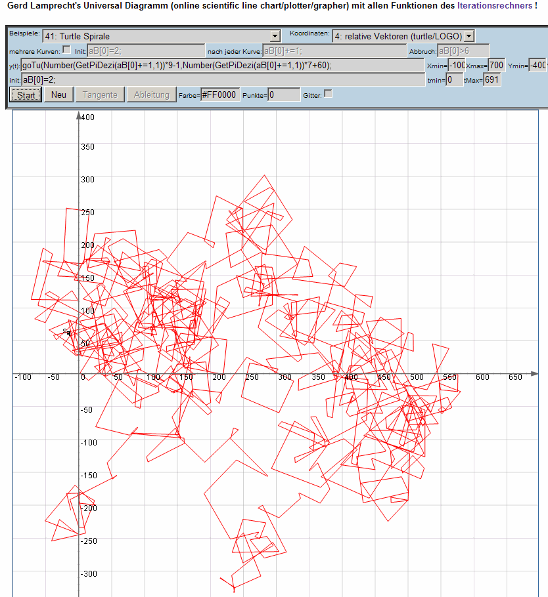Click the y-axis label '400'
548x597 pixels.
tap(87, 117)
